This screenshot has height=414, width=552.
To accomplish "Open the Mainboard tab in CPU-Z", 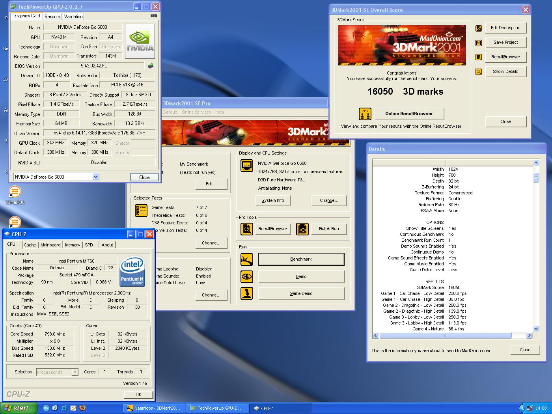I will pyautogui.click(x=50, y=245).
